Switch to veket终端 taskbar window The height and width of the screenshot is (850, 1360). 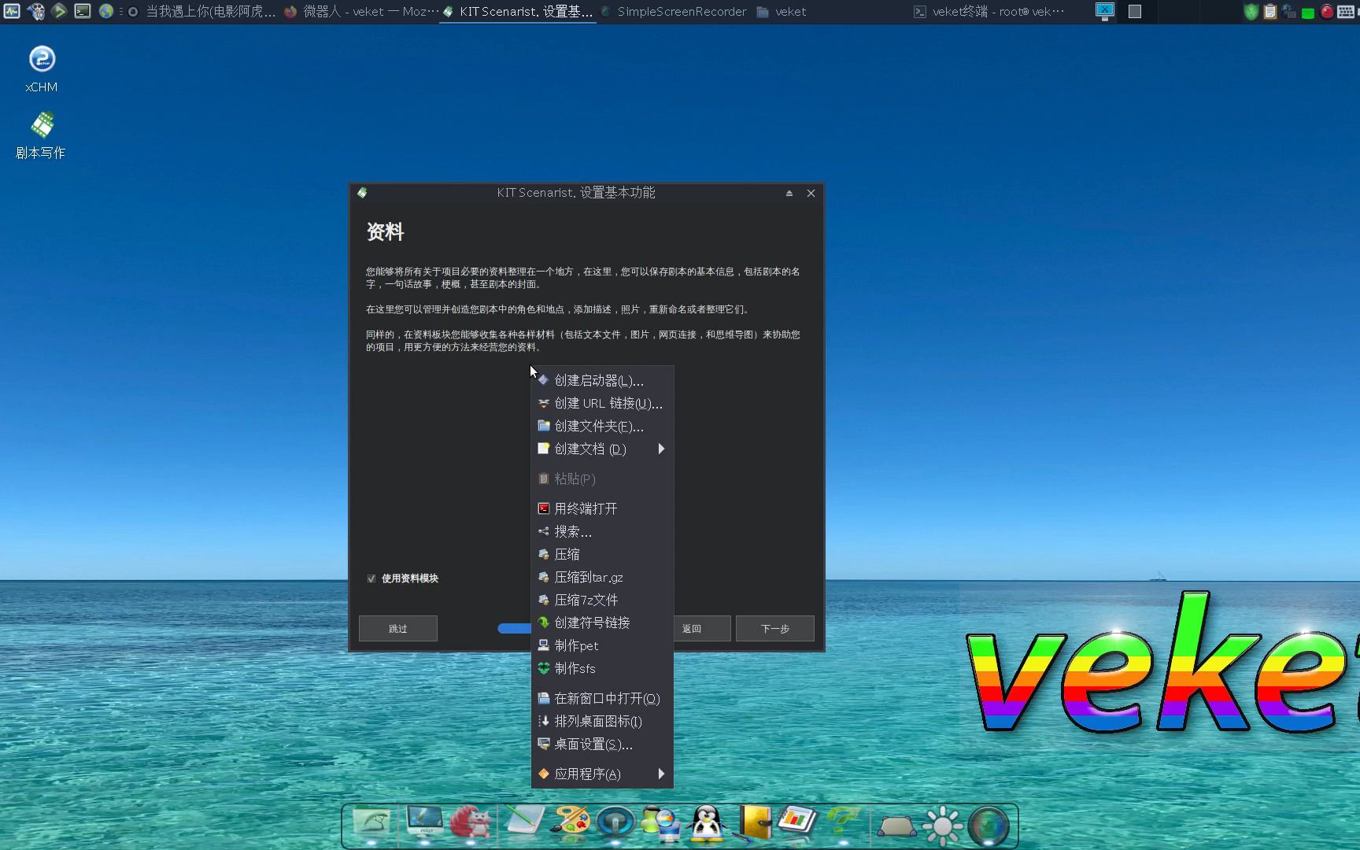pyautogui.click(x=989, y=11)
